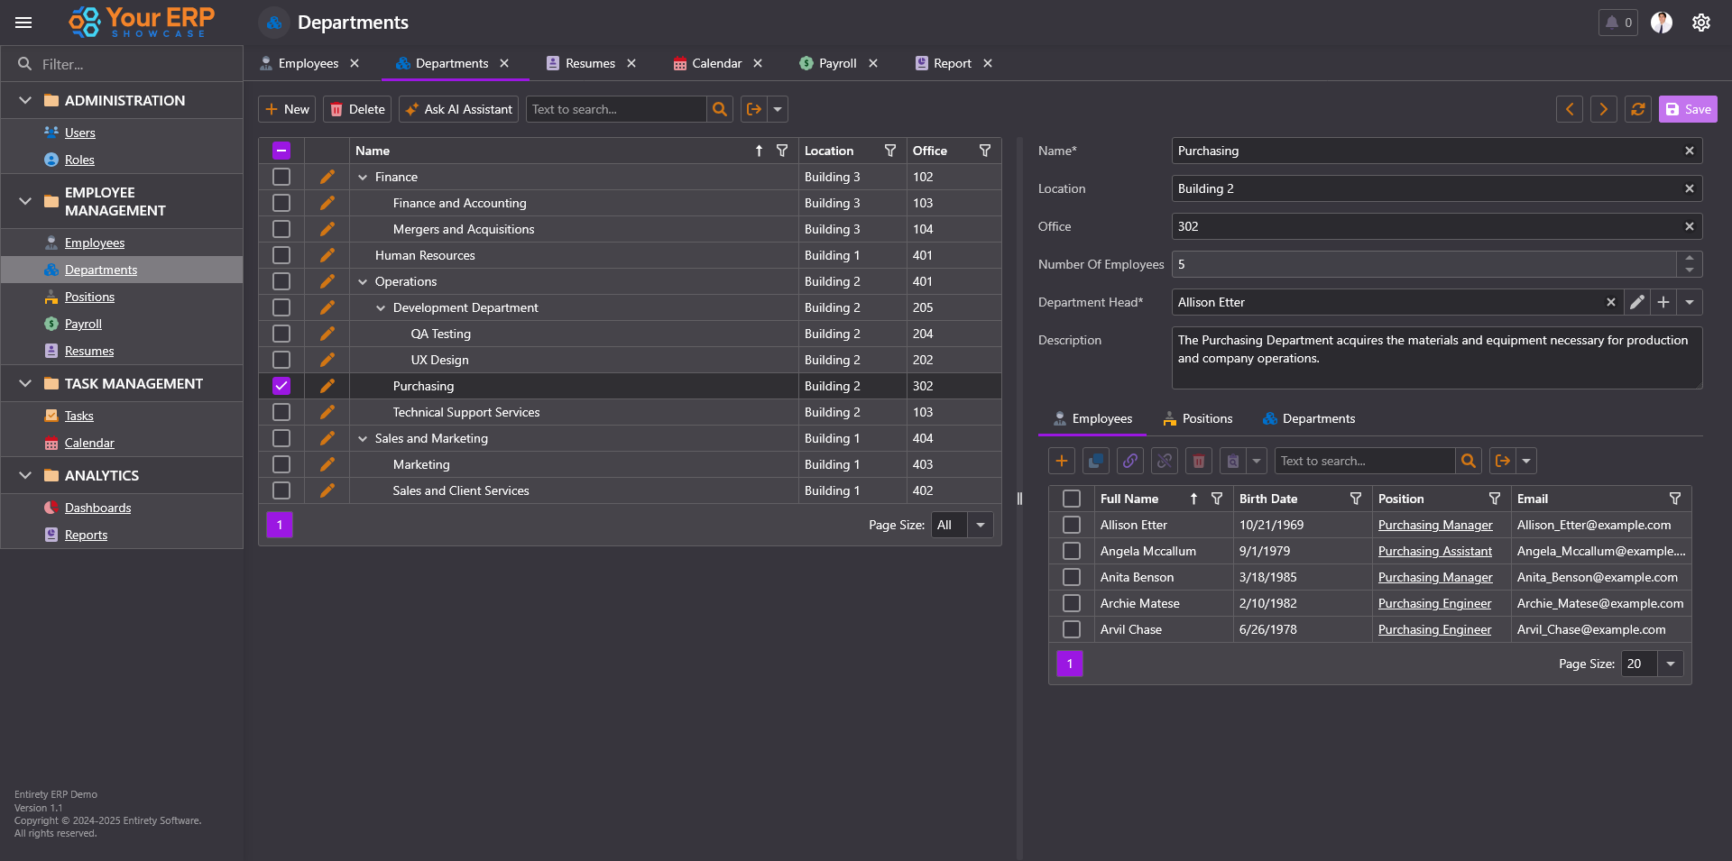Click the refresh icon next to Save

pos(1637,109)
